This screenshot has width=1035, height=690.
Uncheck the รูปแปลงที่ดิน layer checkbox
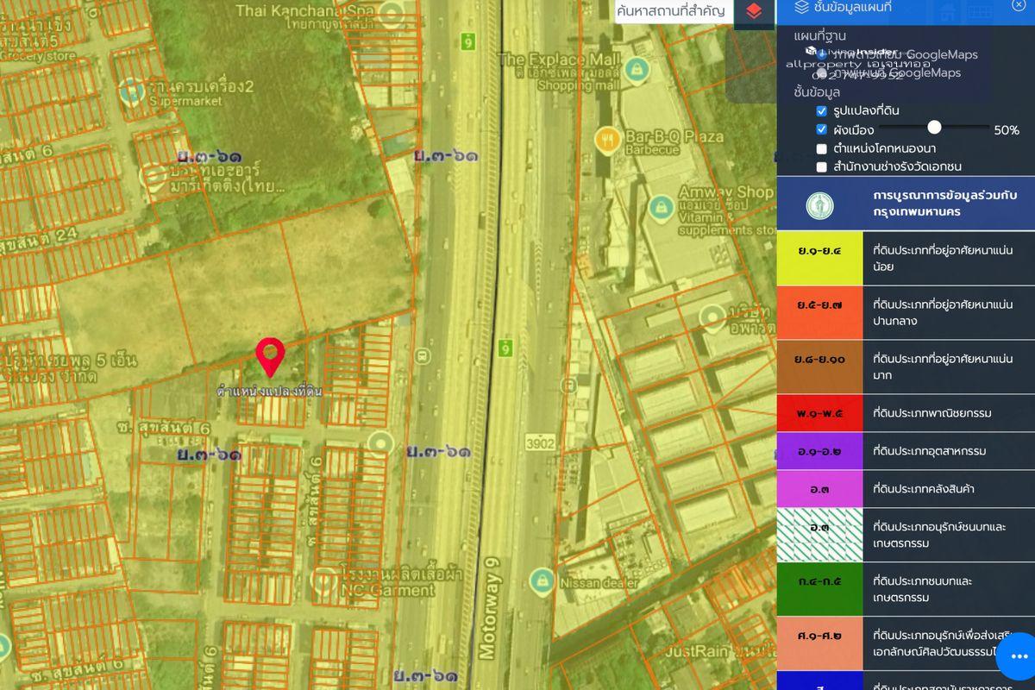click(822, 111)
